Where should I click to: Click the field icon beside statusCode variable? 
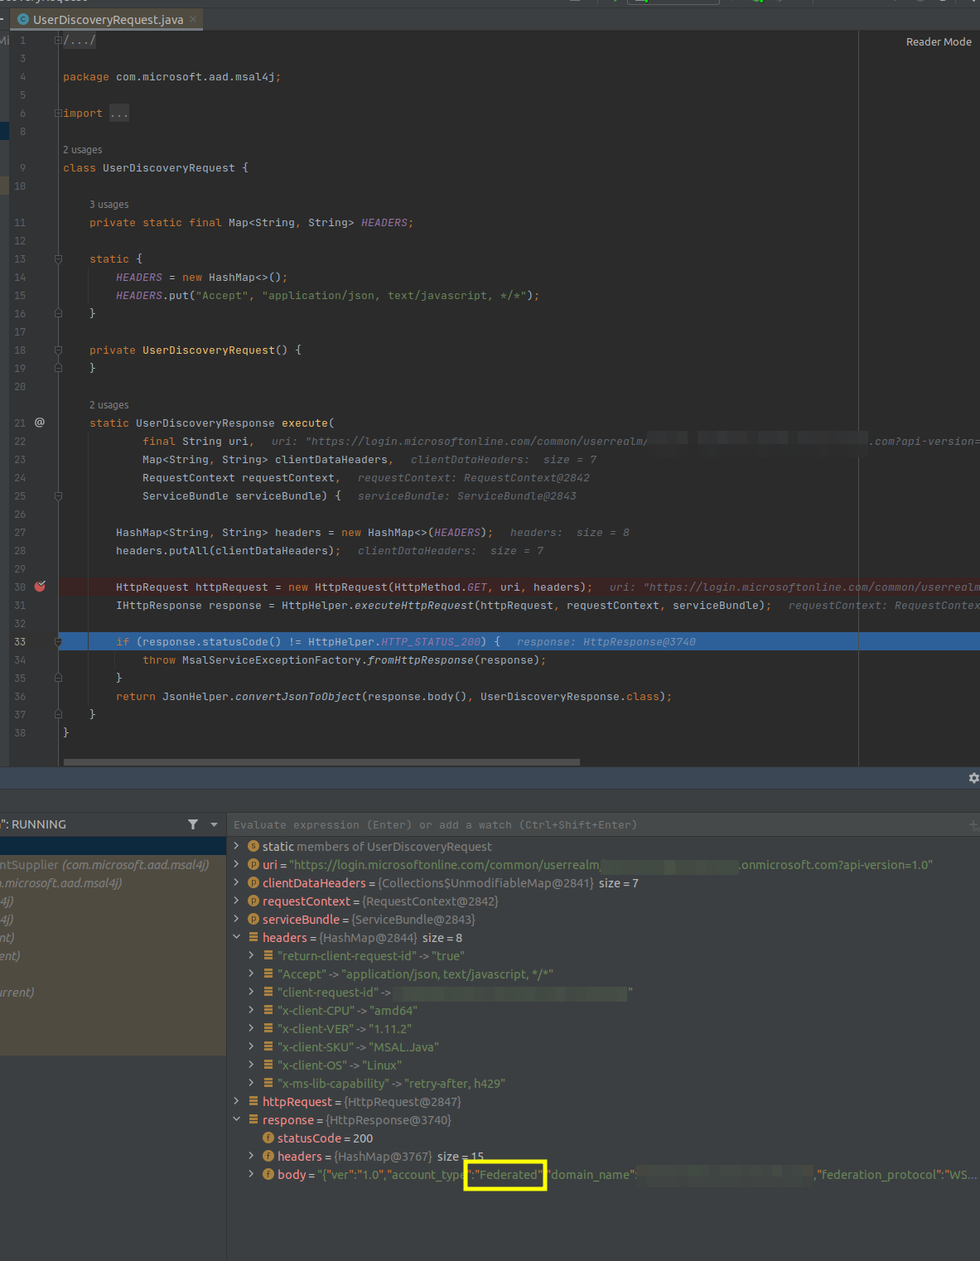point(268,1138)
